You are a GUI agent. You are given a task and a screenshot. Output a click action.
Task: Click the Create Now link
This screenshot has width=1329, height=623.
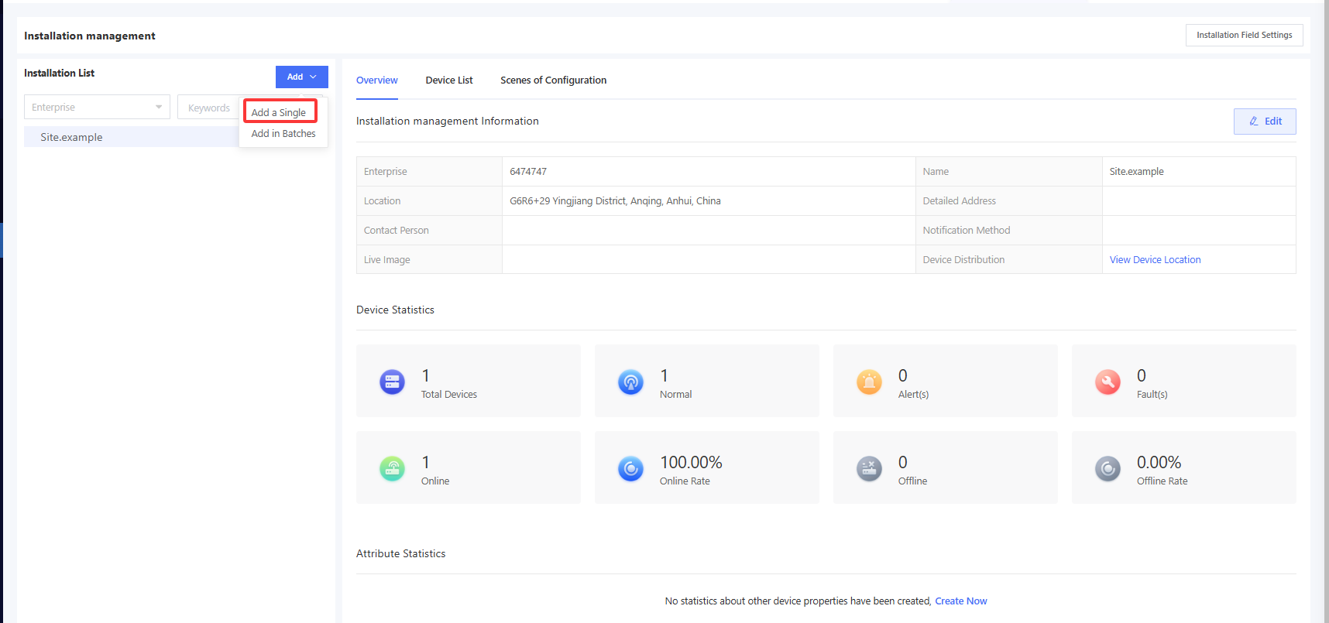pos(960,601)
